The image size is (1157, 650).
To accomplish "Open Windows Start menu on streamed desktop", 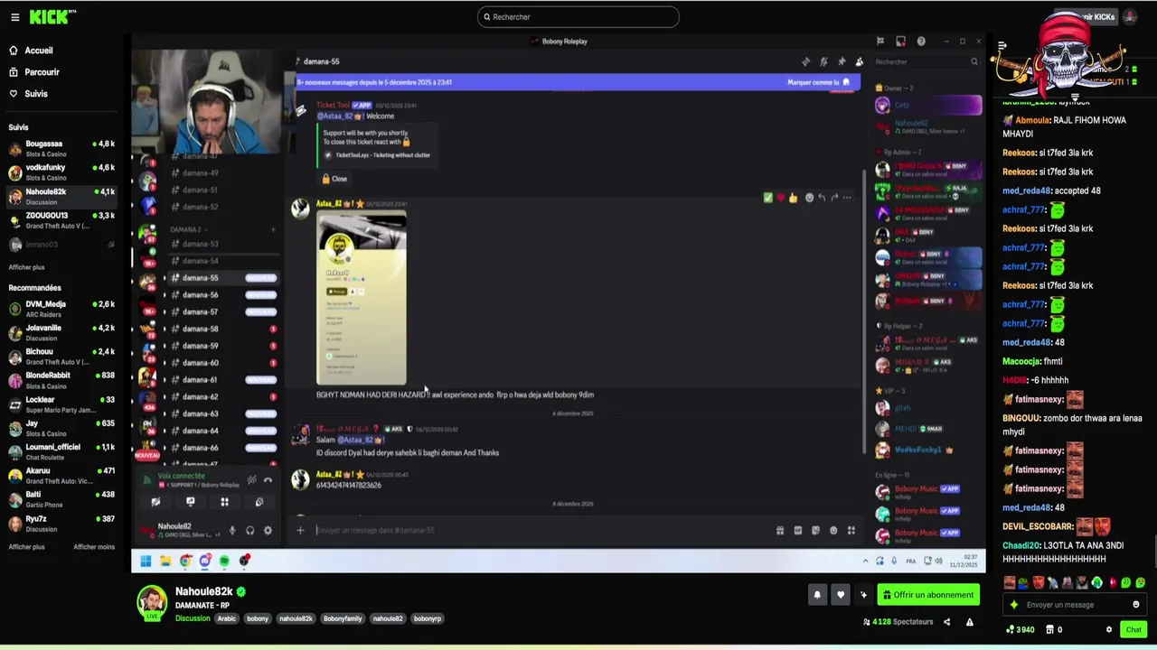I will tap(146, 561).
